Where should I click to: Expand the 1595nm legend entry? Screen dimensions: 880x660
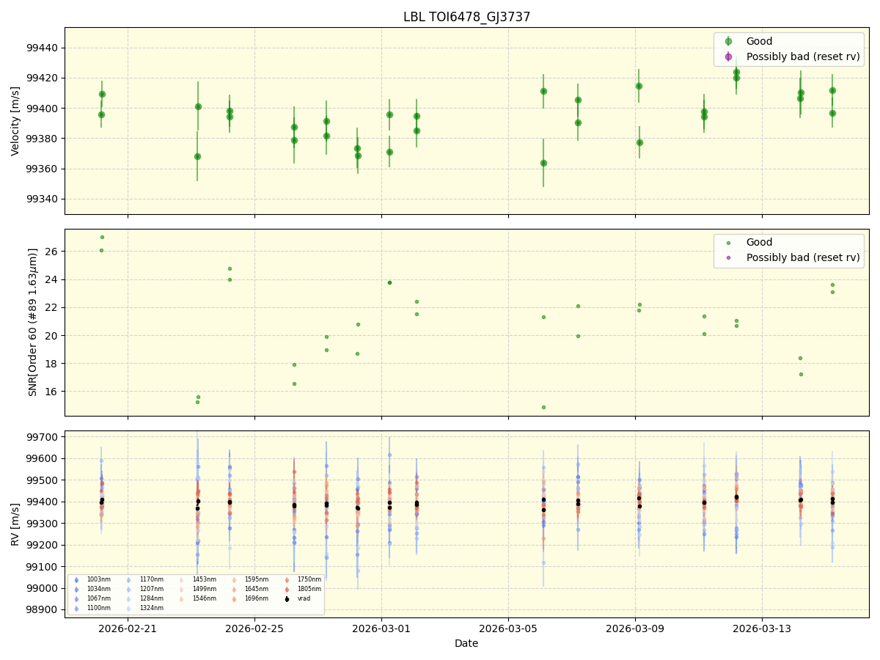235,579
